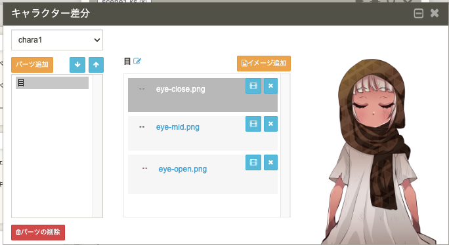This screenshot has height=245, width=449.
Task: Remove eye-mid.png with X button
Action: [270, 124]
